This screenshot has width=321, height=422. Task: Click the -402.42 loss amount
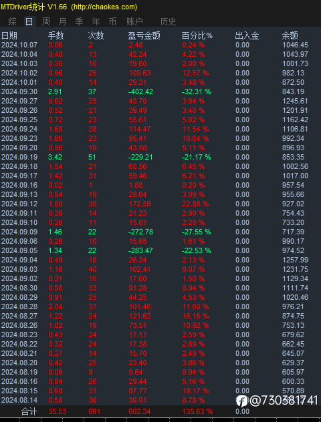pos(140,91)
